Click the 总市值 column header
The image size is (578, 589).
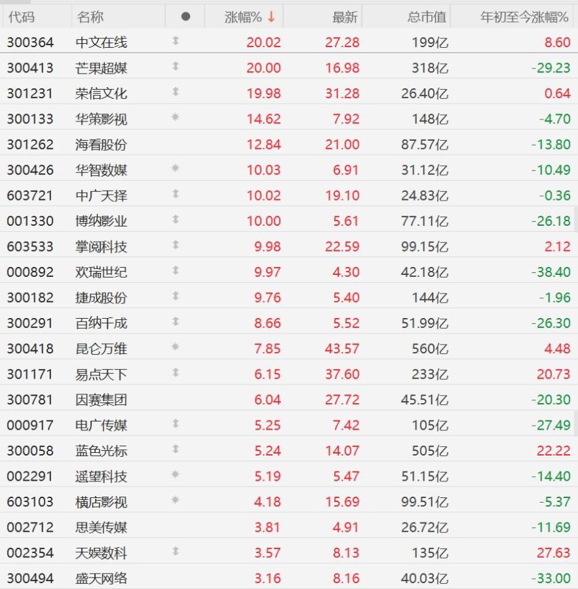click(427, 17)
